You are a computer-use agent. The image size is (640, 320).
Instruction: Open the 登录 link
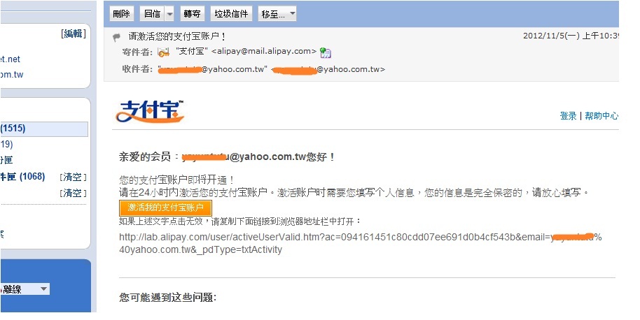click(568, 115)
